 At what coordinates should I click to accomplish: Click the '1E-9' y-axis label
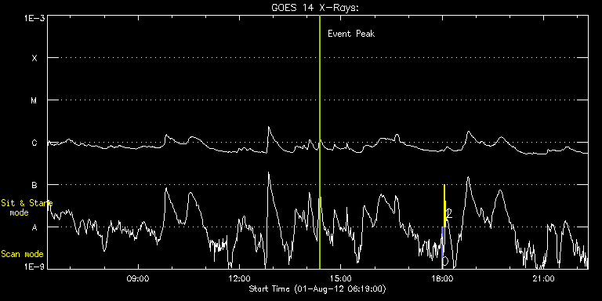click(34, 266)
